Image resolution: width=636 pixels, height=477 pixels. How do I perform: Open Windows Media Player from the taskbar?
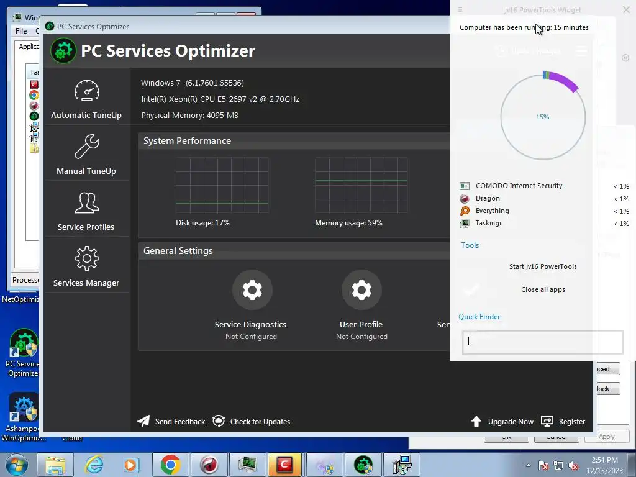coord(132,465)
